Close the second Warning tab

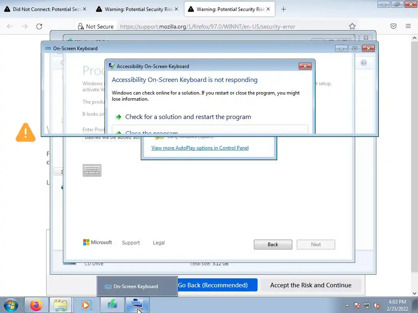coord(176,9)
